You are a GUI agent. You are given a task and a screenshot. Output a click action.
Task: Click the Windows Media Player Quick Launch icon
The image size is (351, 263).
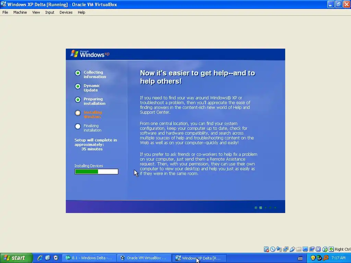click(x=56, y=258)
